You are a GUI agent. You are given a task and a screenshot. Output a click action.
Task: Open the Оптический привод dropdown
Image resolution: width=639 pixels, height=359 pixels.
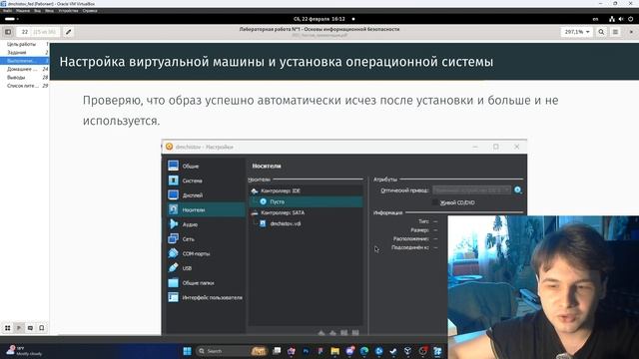tap(471, 190)
